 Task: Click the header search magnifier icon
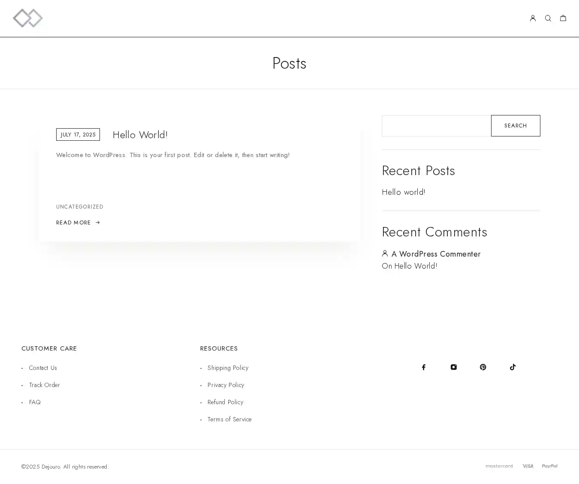coord(548,18)
